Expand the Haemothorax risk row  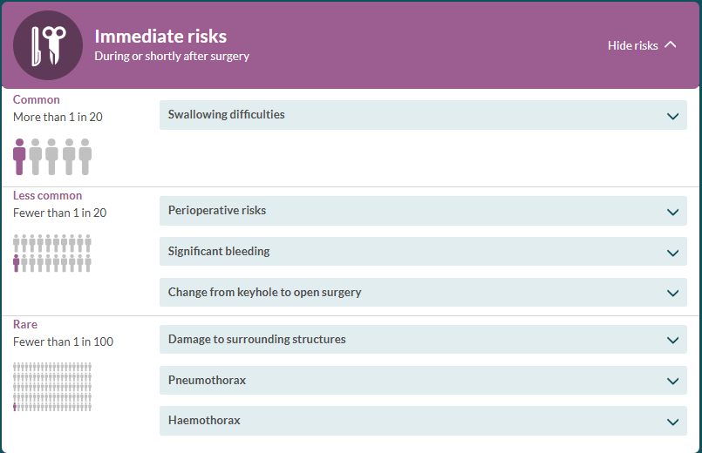(423, 421)
